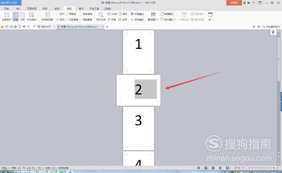
Task: Click the page count text in status bar
Action: (16, 168)
